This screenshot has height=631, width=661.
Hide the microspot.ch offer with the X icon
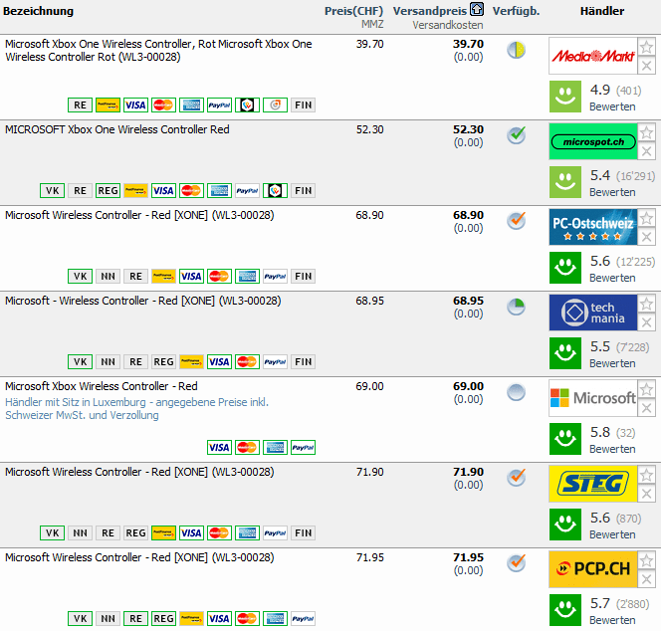coord(646,151)
